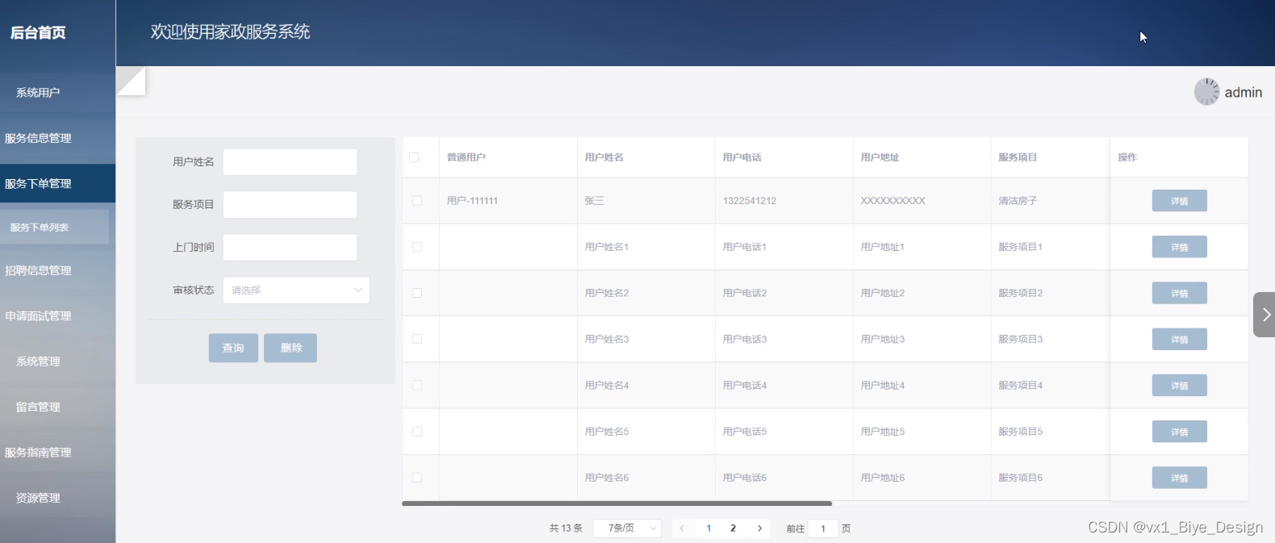
Task: Click the 共 13 条 total count
Action: (566, 528)
